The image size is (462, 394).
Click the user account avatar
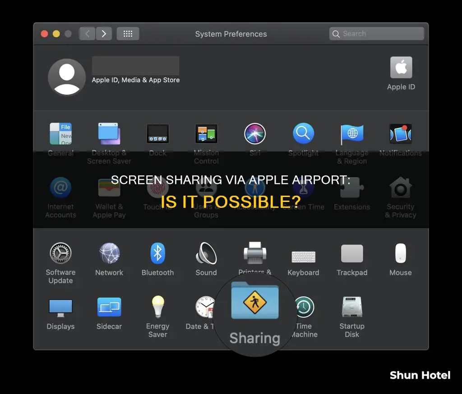(x=67, y=77)
